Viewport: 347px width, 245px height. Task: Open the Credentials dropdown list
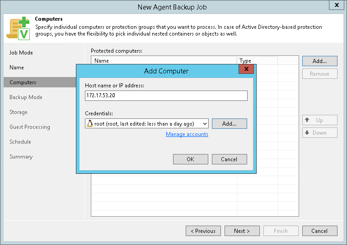pyautogui.click(x=205, y=123)
